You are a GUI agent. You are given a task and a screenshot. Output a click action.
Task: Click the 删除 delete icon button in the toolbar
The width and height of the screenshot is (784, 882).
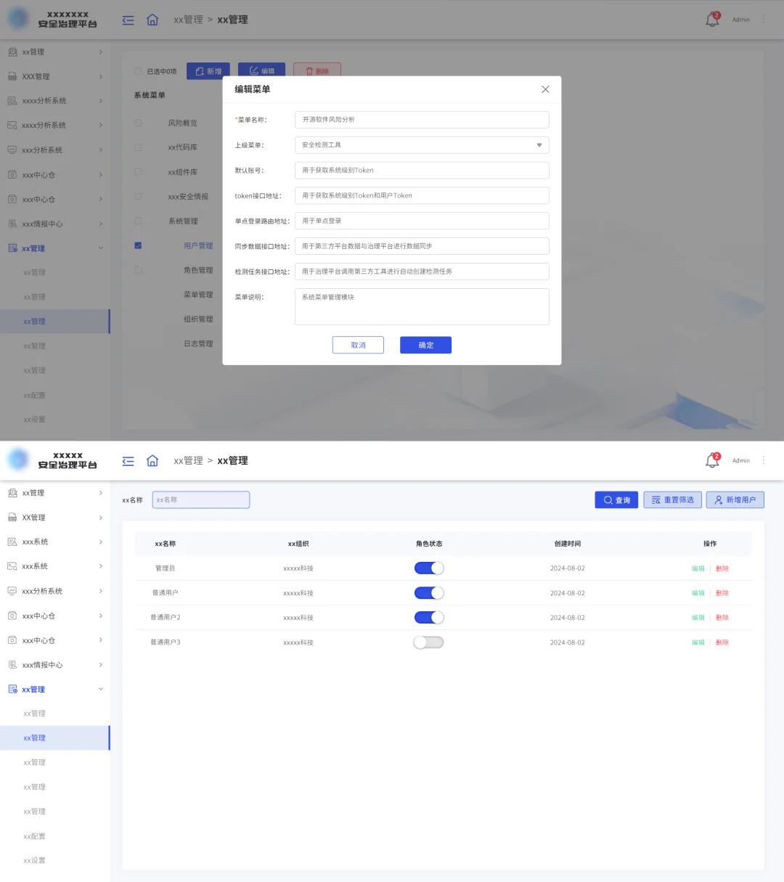(x=317, y=70)
